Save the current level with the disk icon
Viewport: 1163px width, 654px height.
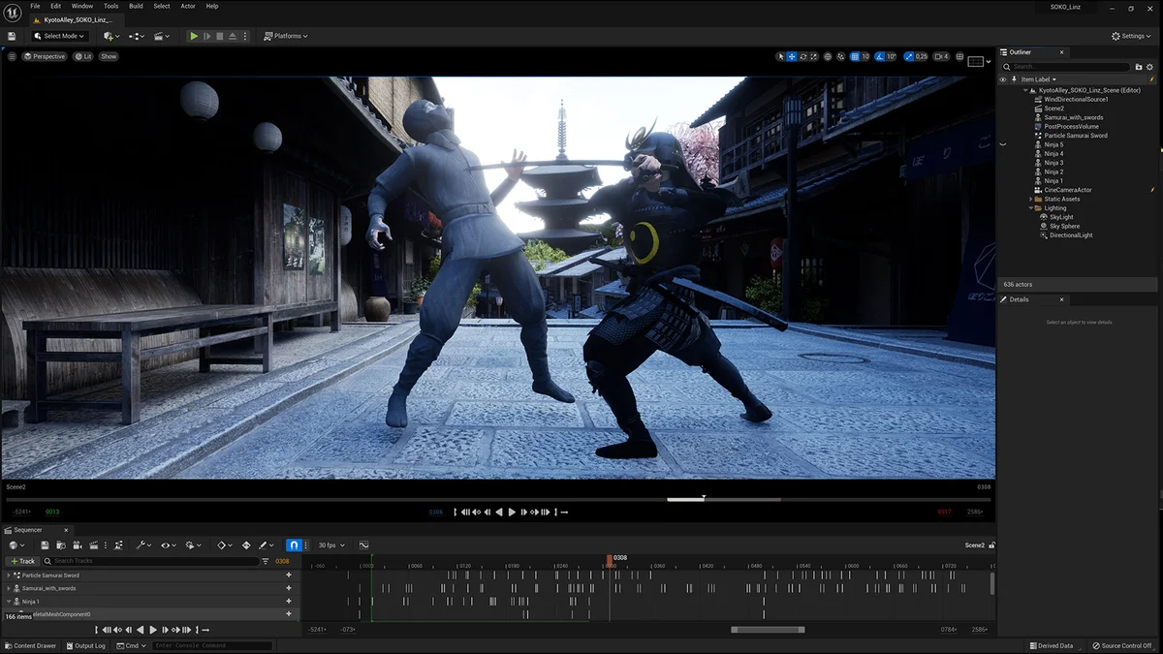(x=12, y=36)
